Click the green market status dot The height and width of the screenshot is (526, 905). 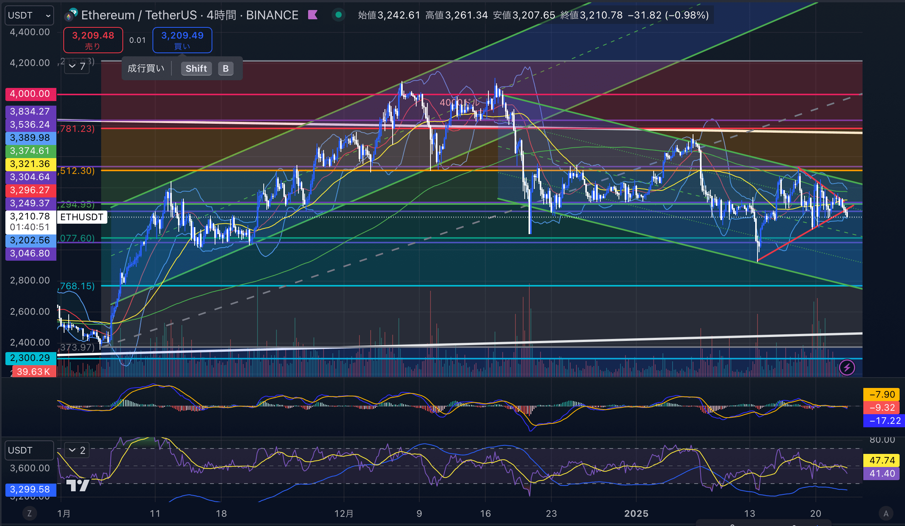tap(339, 15)
